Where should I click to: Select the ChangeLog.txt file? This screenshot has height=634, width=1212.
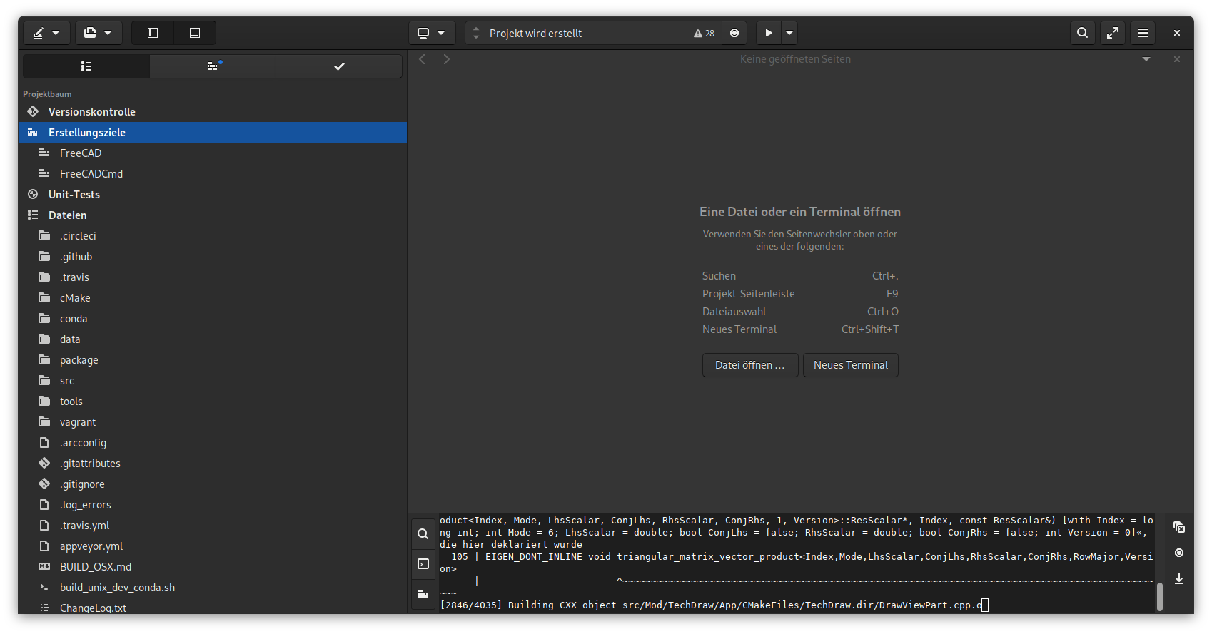[213, 608]
